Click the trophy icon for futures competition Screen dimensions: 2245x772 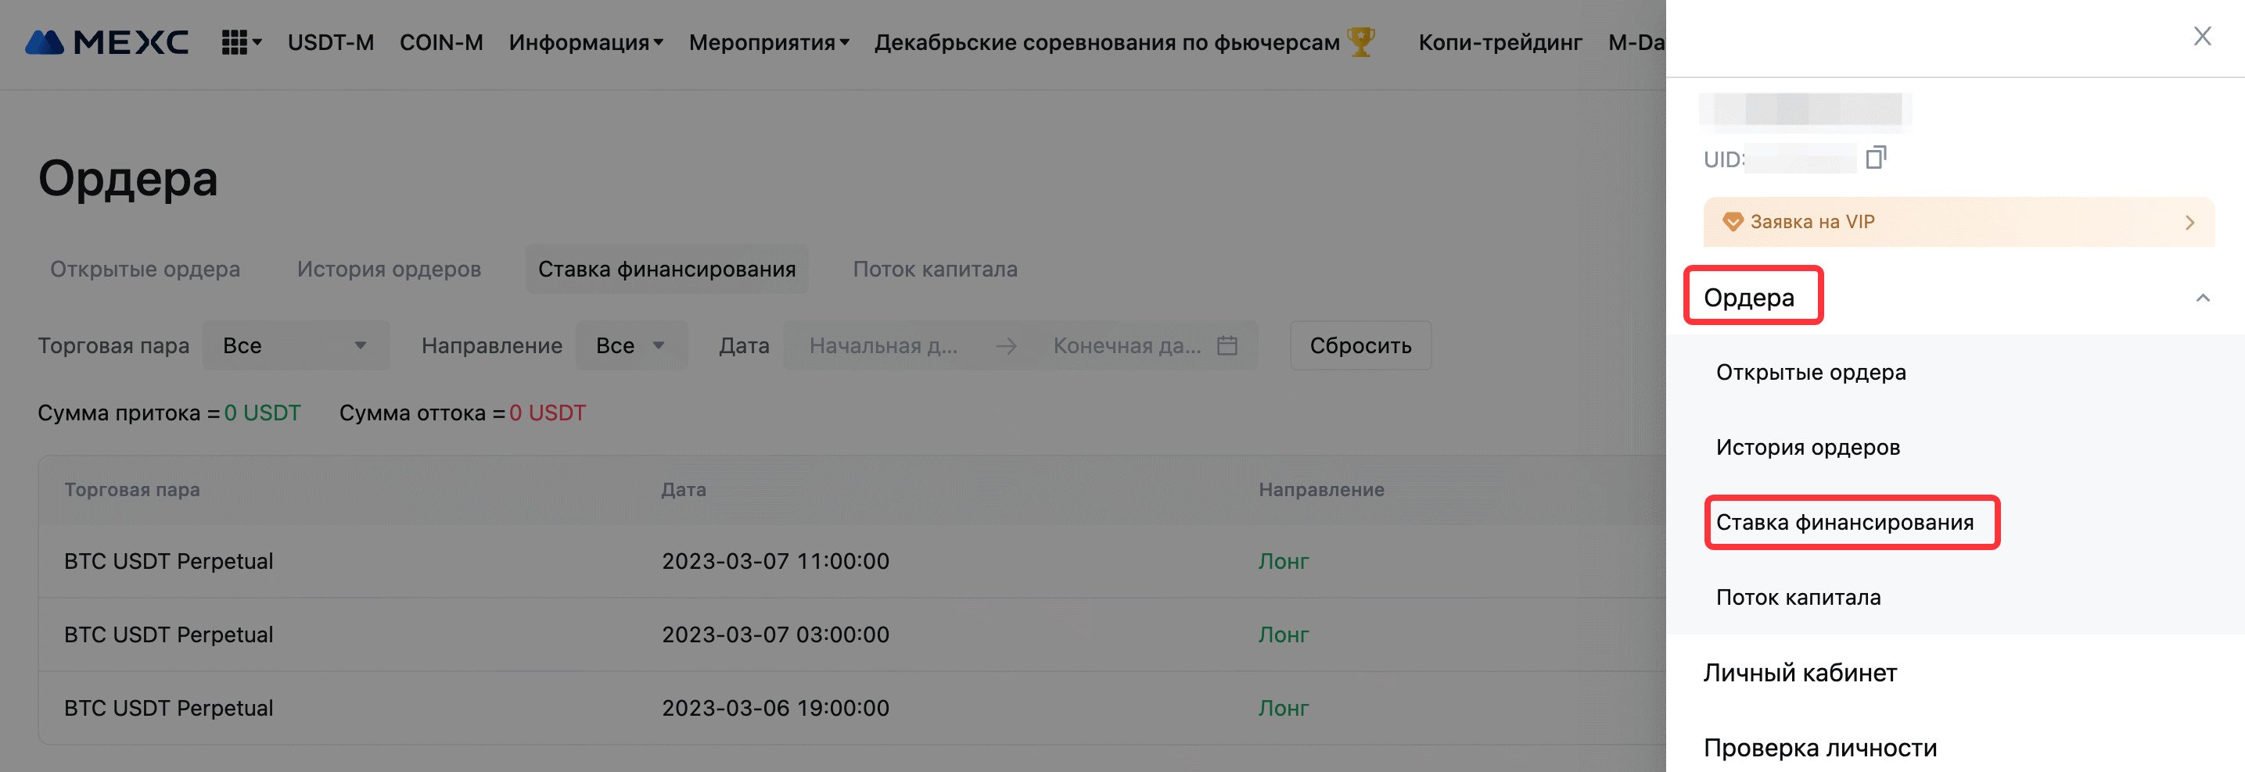pyautogui.click(x=1360, y=41)
